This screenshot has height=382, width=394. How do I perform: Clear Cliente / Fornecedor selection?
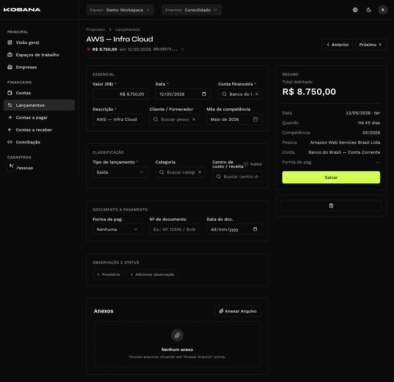coord(194,119)
